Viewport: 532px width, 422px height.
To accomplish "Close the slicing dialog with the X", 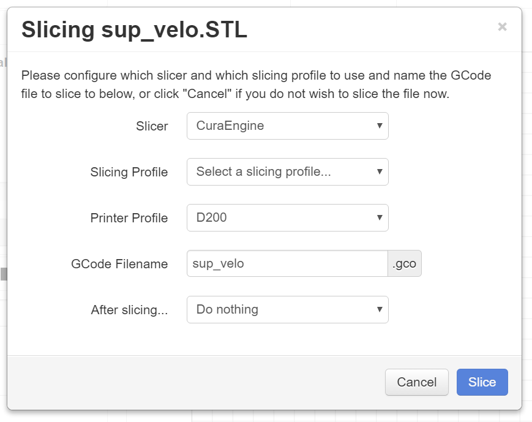I will pyautogui.click(x=502, y=27).
